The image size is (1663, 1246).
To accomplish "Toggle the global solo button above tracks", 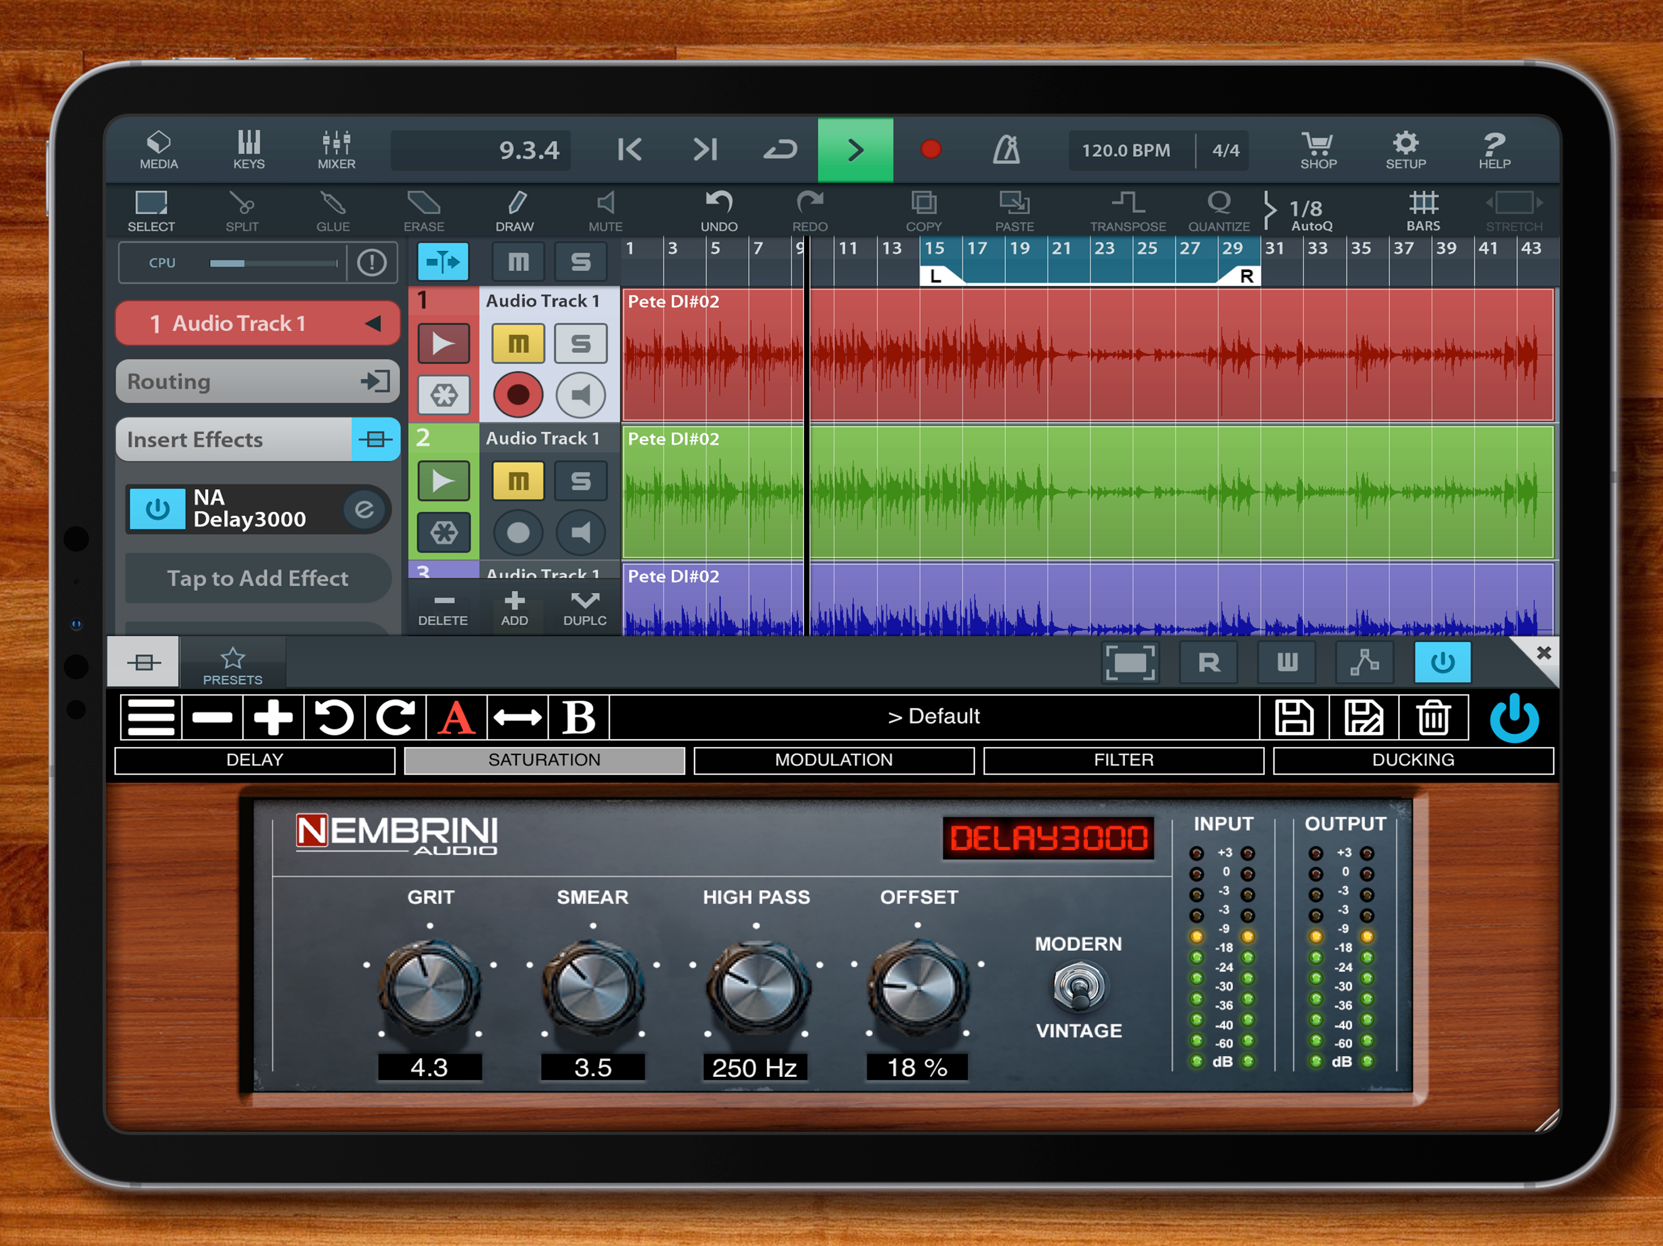I will click(x=580, y=262).
